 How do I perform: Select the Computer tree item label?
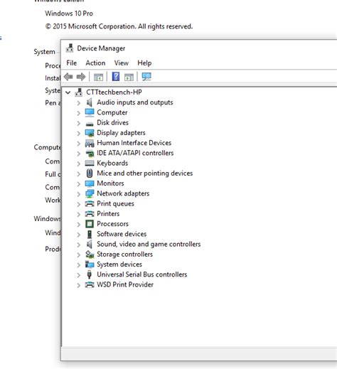point(112,112)
